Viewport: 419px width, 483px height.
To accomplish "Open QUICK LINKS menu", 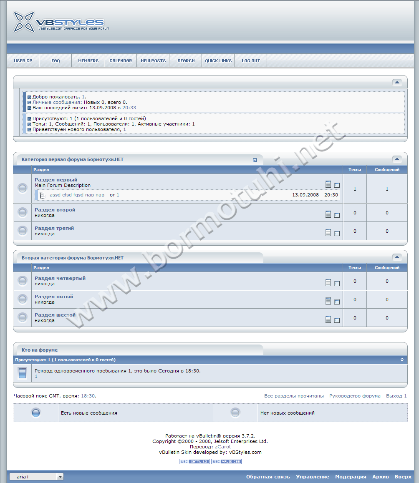I will pos(218,60).
